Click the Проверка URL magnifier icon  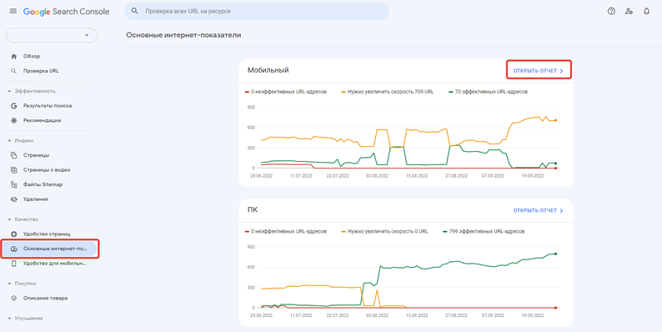[14, 71]
